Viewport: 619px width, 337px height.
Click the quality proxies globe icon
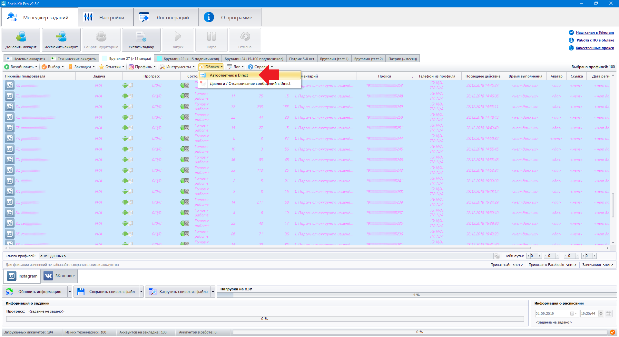(571, 48)
